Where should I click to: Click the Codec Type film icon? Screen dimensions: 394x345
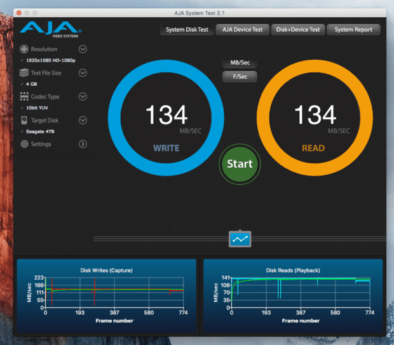pyautogui.click(x=24, y=97)
